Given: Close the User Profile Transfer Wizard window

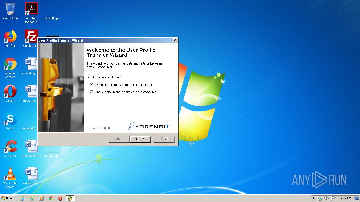Looking at the screenshot, I should (175, 40).
